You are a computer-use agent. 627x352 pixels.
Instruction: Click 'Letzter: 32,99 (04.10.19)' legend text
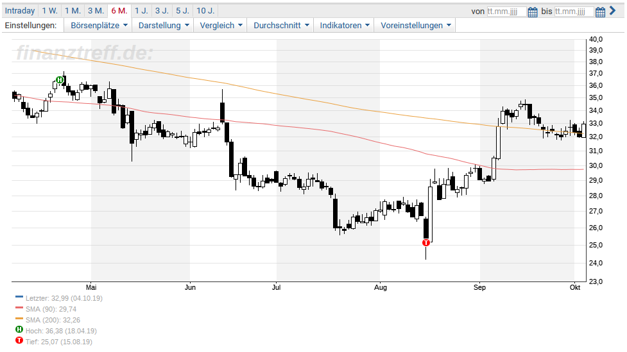coord(64,298)
